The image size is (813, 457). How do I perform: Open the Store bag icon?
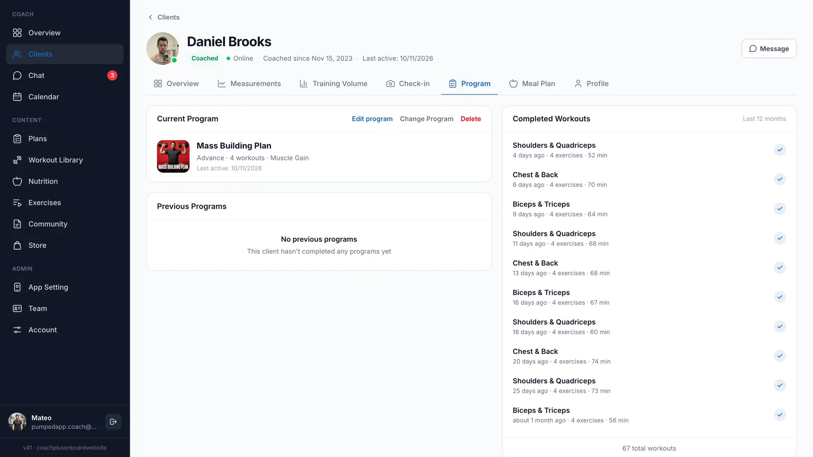(x=17, y=246)
